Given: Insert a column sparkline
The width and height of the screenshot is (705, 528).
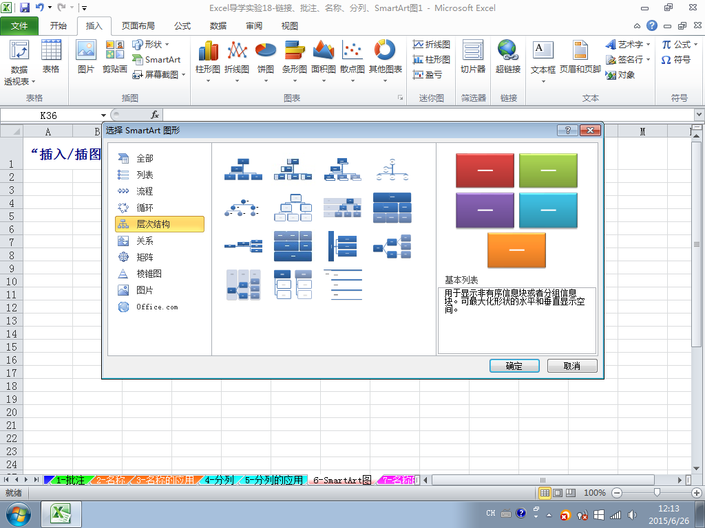Looking at the screenshot, I should coord(432,59).
